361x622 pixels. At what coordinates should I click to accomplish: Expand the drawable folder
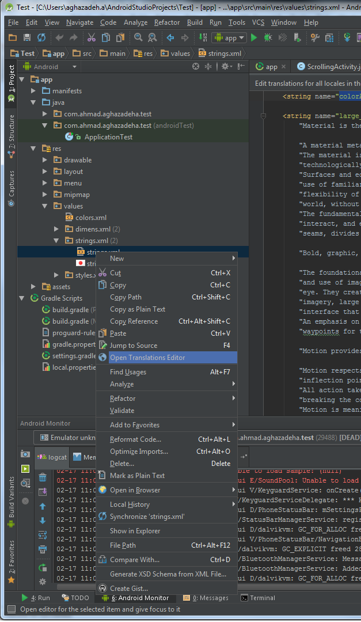pyautogui.click(x=45, y=160)
